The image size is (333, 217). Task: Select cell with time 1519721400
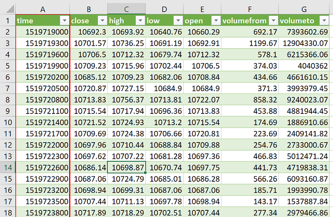pos(43,122)
